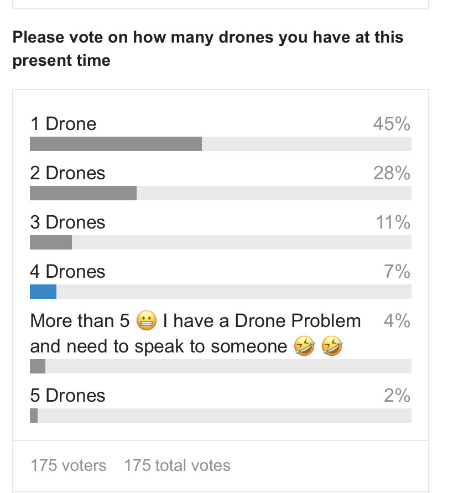Open the "175 voters" list
The width and height of the screenshot is (458, 493).
pos(68,465)
